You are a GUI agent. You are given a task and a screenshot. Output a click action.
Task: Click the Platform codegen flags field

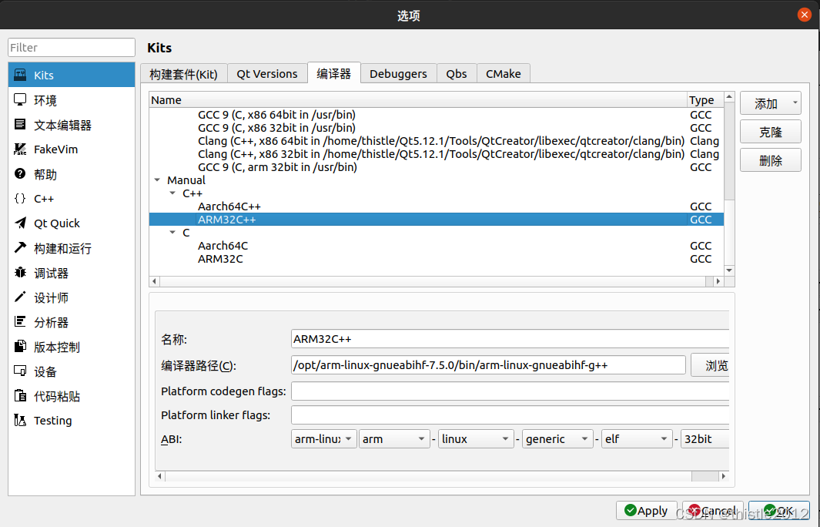click(x=510, y=391)
